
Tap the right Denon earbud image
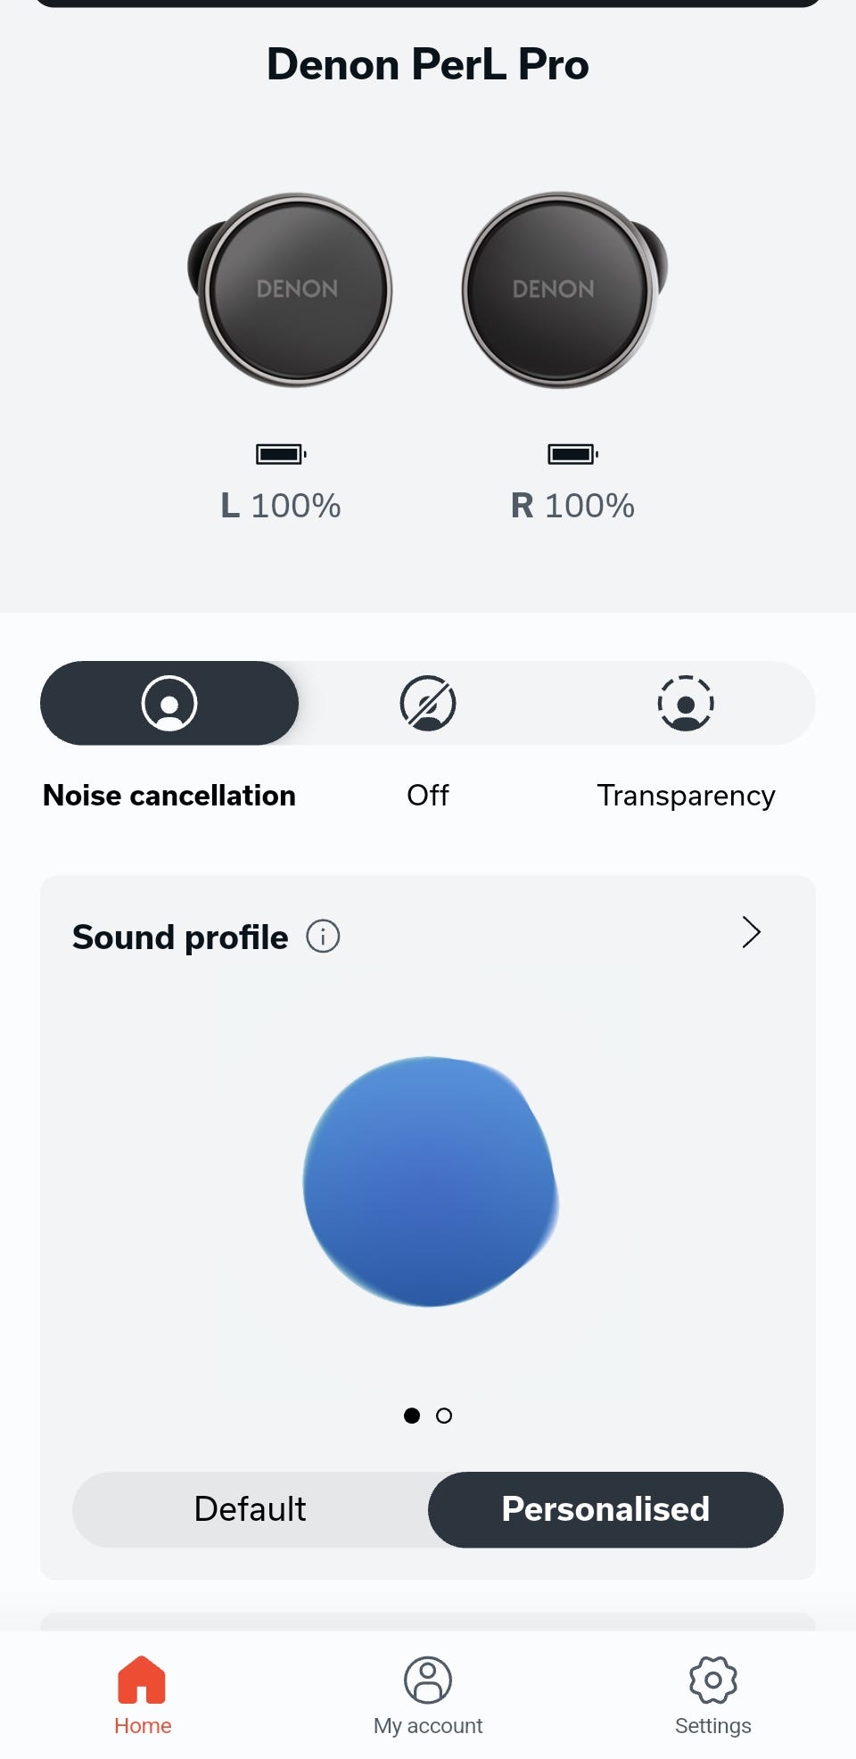[564, 290]
